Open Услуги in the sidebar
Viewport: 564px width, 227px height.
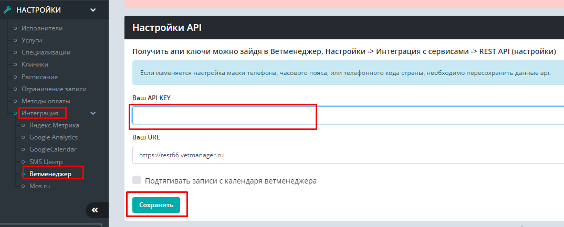pos(32,40)
